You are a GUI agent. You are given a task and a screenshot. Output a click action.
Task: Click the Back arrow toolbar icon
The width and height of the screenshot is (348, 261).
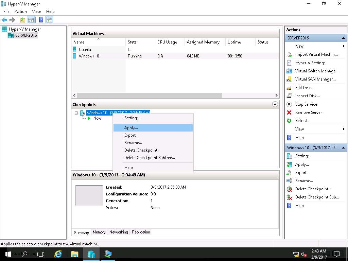[4, 20]
